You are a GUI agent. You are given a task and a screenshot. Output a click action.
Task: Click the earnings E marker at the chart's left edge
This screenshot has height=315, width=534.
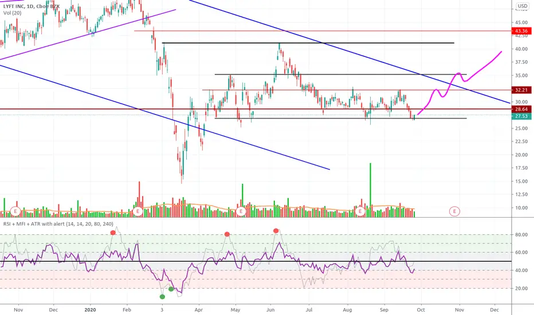[15, 211]
